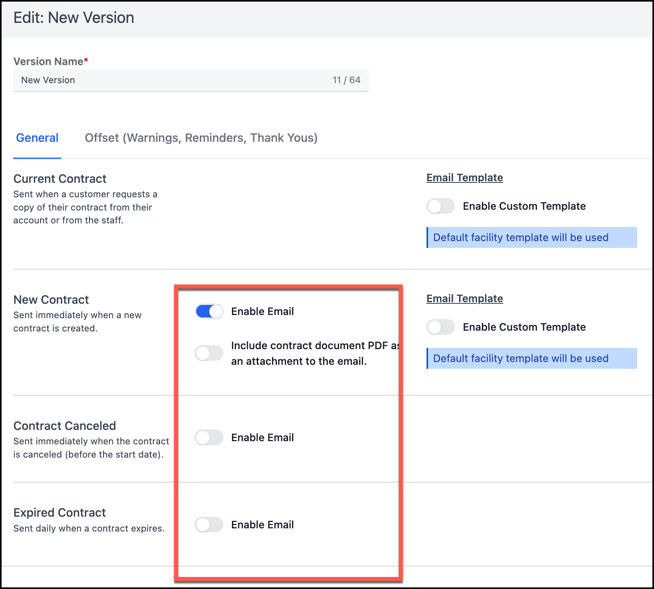This screenshot has height=589, width=654.
Task: Open the Offset (Warnings, Reminders, Thank Yous) tab
Action: click(x=201, y=138)
